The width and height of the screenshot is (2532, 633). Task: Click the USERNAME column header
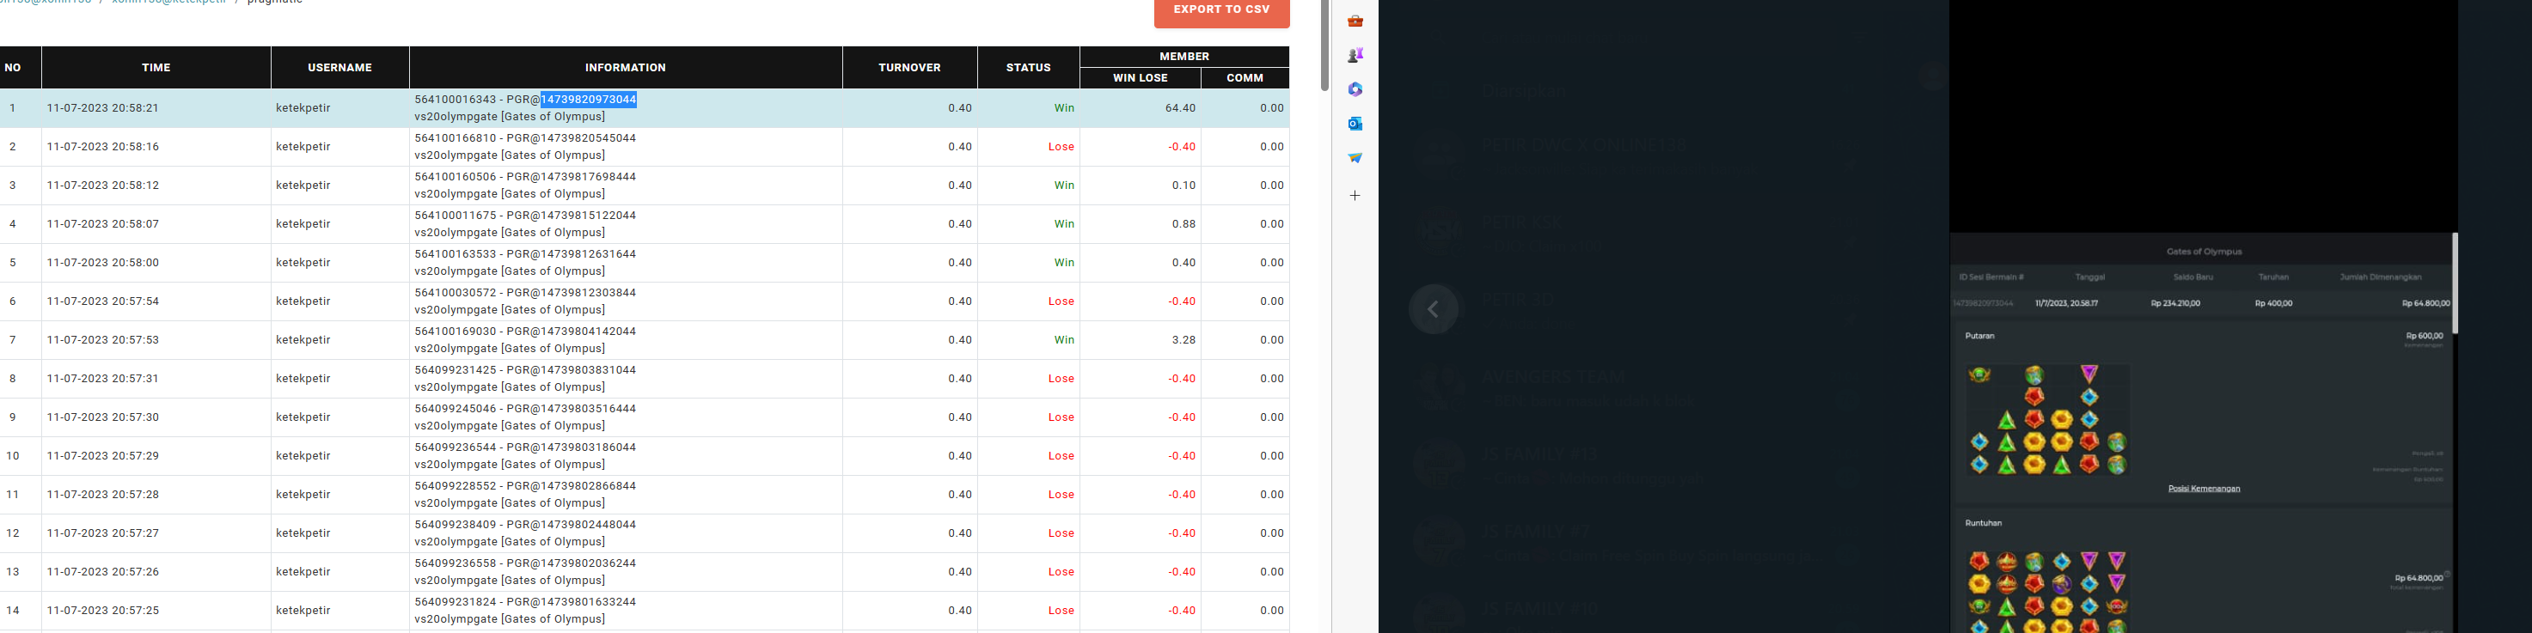pyautogui.click(x=340, y=68)
